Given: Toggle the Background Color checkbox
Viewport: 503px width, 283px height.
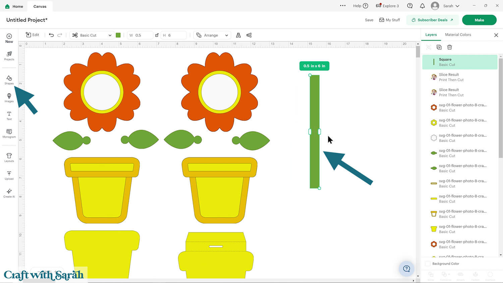Looking at the screenshot, I should coord(428,264).
